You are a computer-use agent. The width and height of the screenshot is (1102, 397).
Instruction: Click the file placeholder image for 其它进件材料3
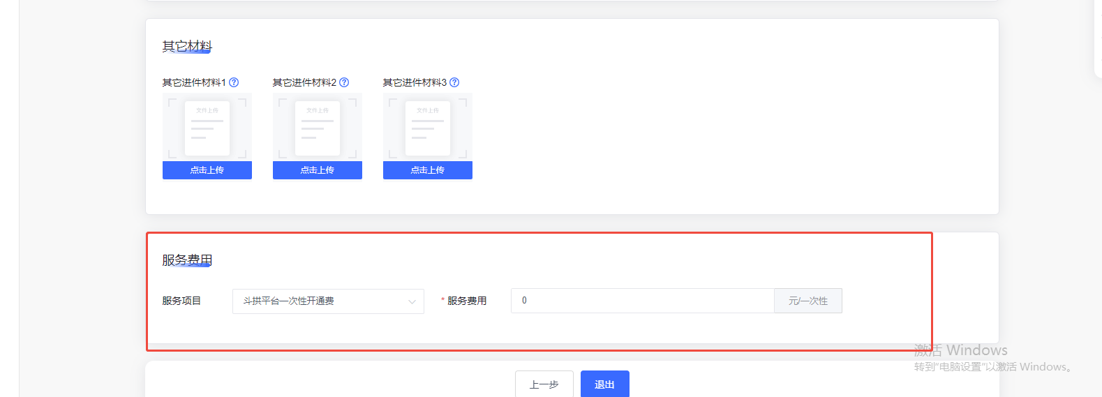[428, 128]
